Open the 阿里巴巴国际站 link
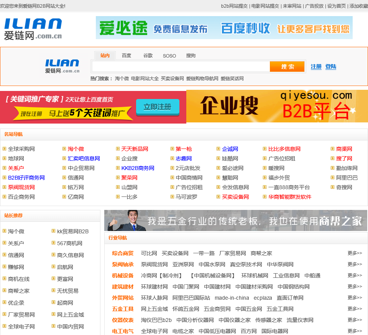The image size is (368, 335). [x=191, y=298]
